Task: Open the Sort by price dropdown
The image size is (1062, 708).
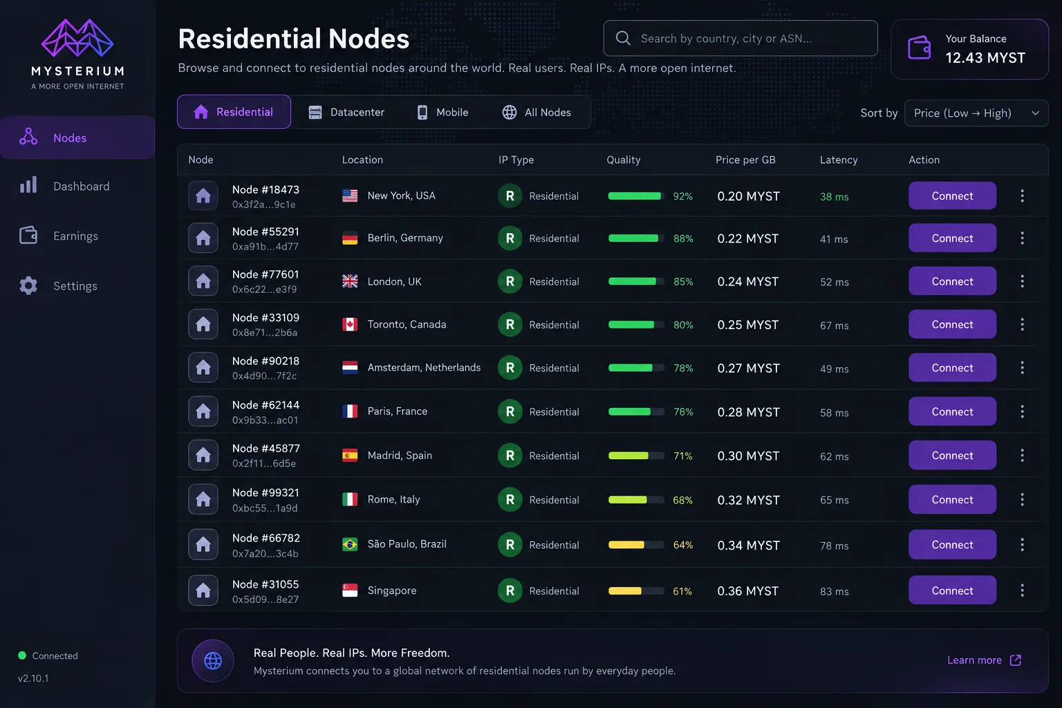Action: [976, 113]
